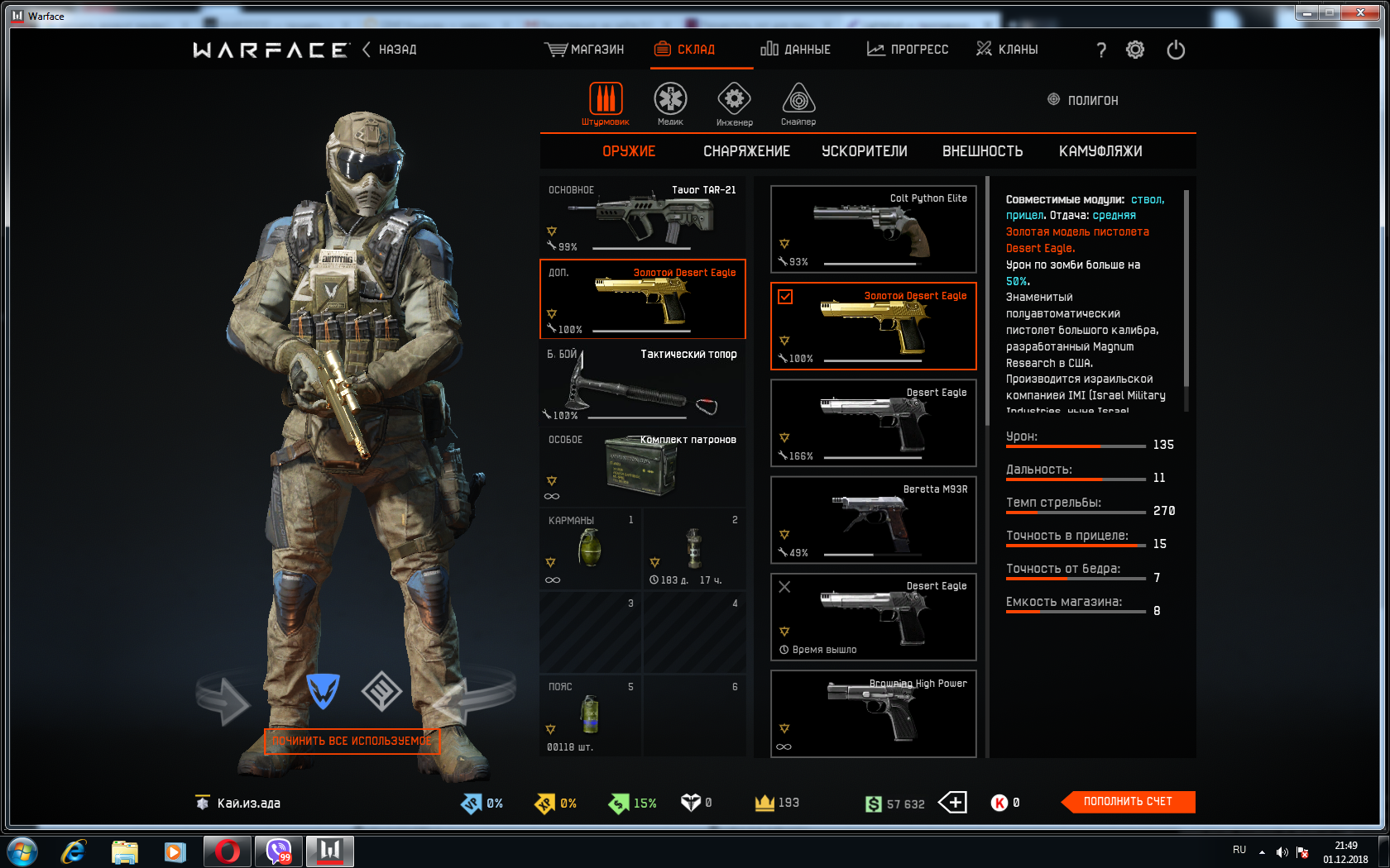Select empty belt slot 6
This screenshot has width=1390, height=868.
click(693, 715)
